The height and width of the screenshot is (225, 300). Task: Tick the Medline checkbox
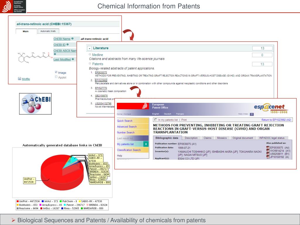tap(90, 54)
